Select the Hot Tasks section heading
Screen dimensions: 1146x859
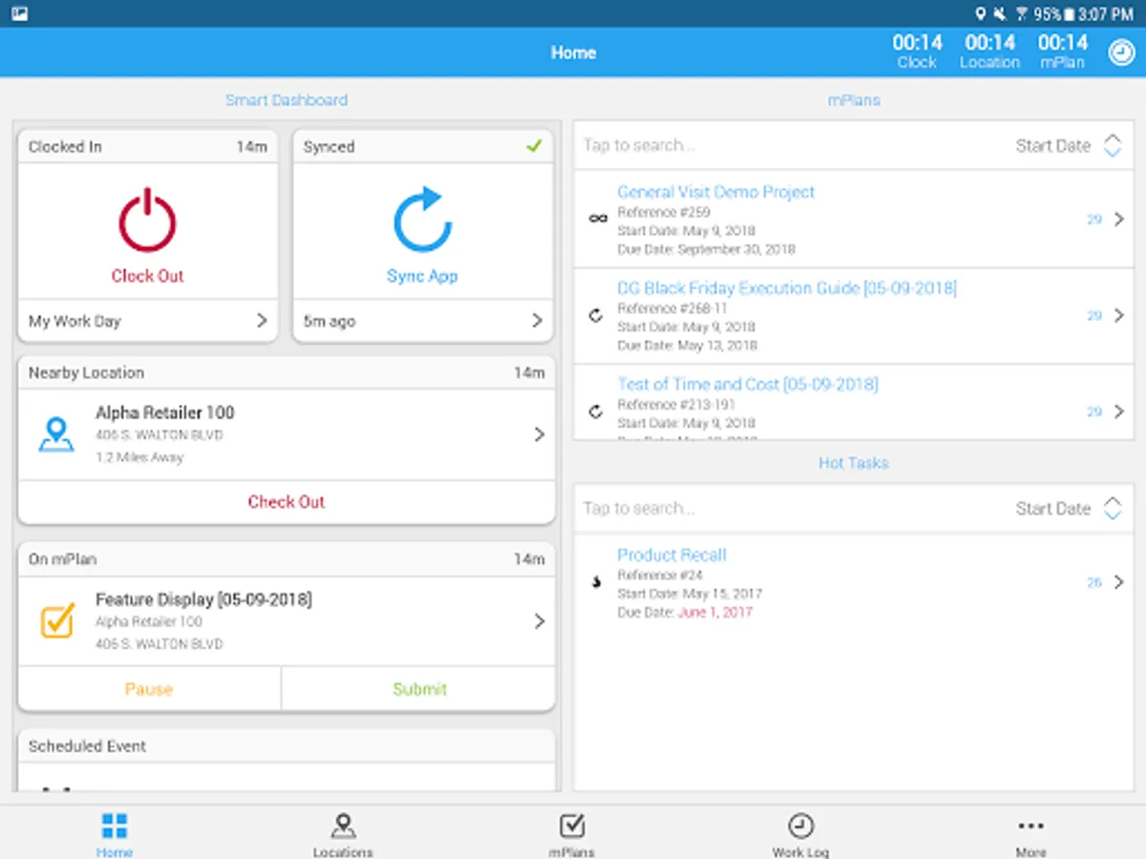pos(854,463)
